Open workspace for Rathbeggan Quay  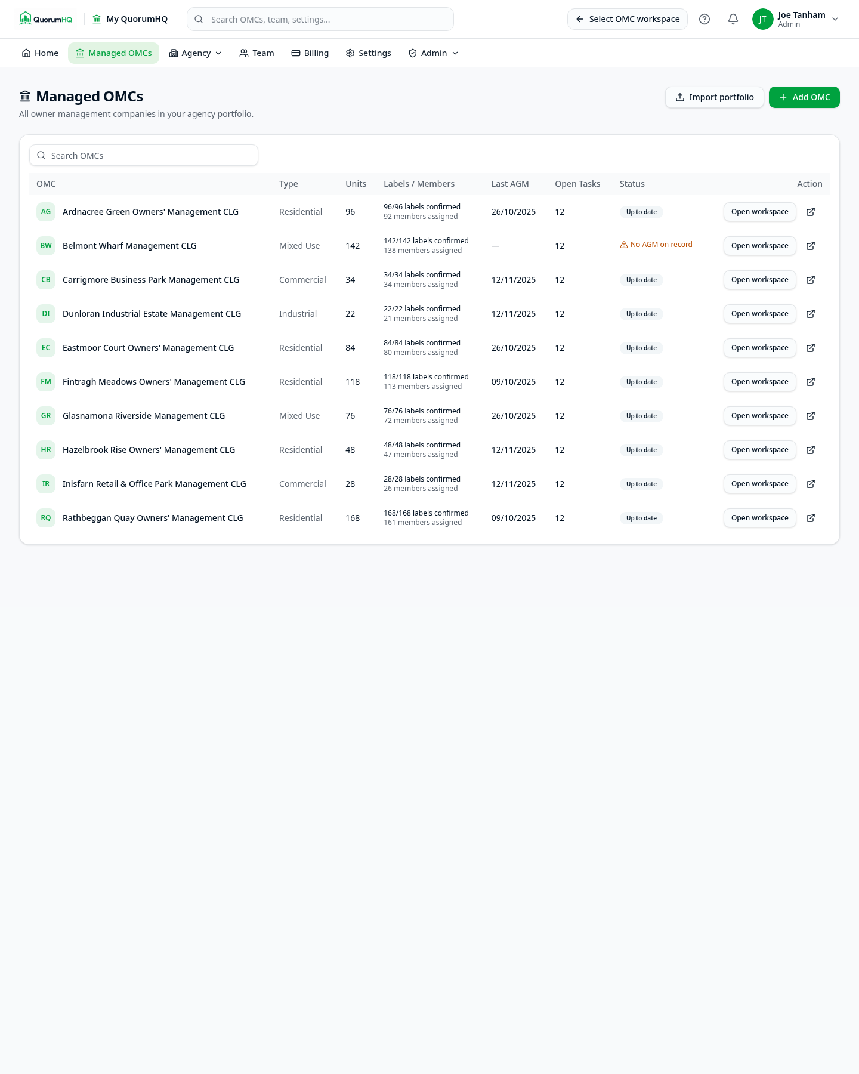point(760,518)
